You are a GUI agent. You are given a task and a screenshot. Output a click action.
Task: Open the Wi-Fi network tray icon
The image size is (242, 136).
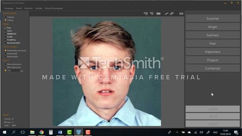[x=195, y=132]
